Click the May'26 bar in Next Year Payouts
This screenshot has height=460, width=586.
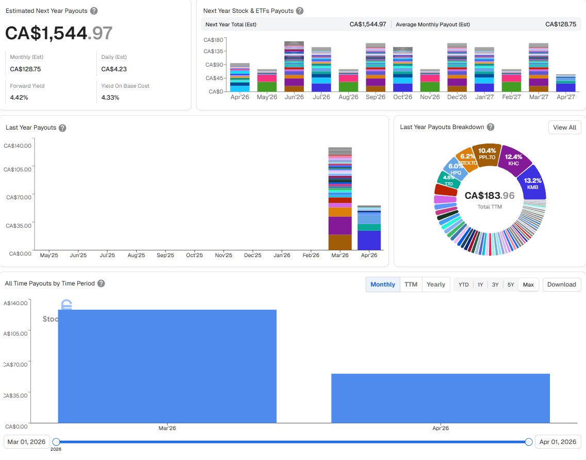267,81
